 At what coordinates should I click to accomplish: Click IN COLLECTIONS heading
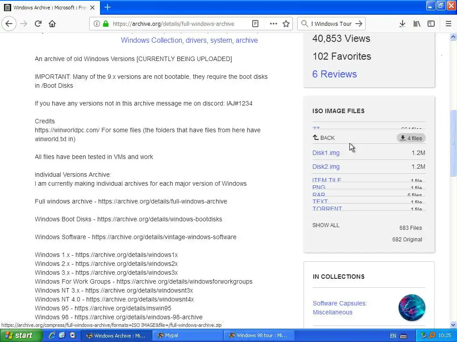[339, 277]
